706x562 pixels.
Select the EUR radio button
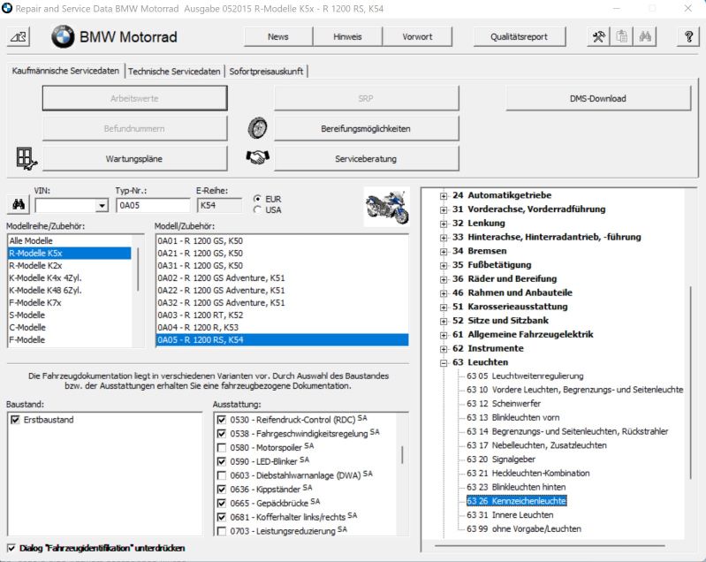[257, 199]
